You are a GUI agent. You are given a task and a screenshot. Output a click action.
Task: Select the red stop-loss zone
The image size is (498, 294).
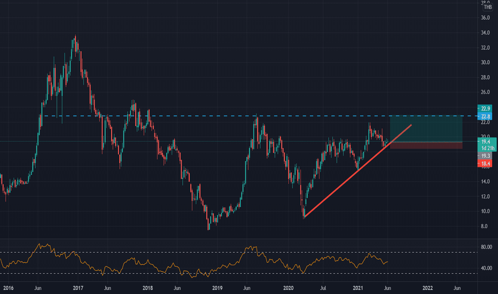[x=426, y=145]
